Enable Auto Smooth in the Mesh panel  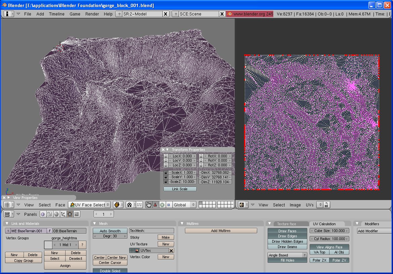[110, 231]
